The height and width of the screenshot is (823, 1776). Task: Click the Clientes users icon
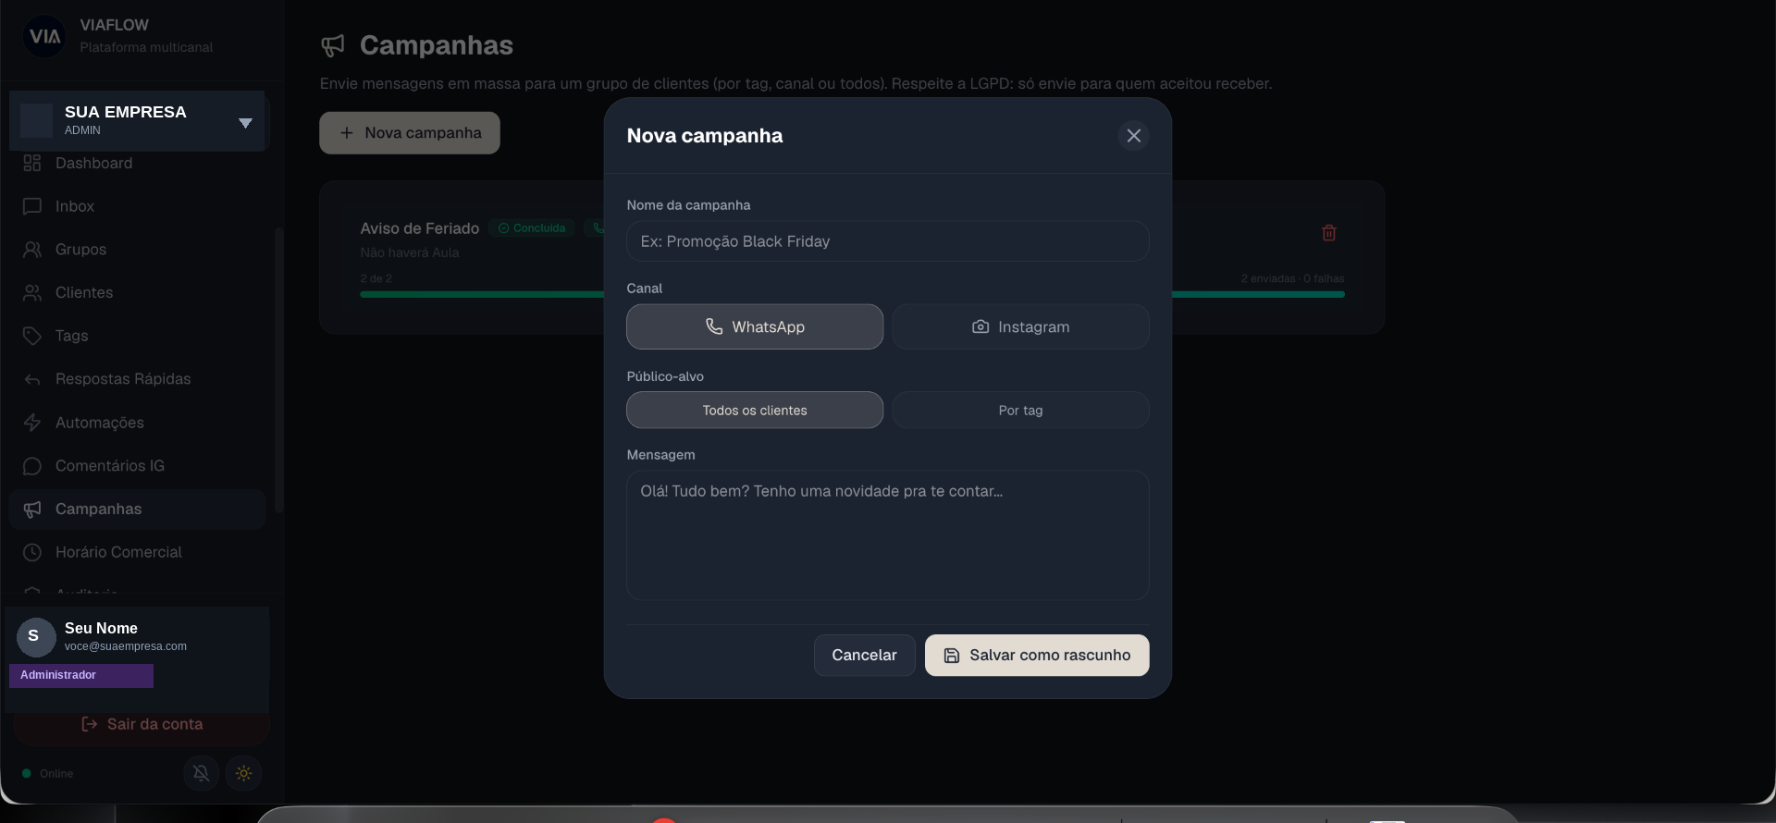coord(32,292)
